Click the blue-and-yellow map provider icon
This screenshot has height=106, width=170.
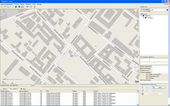(20, 7)
